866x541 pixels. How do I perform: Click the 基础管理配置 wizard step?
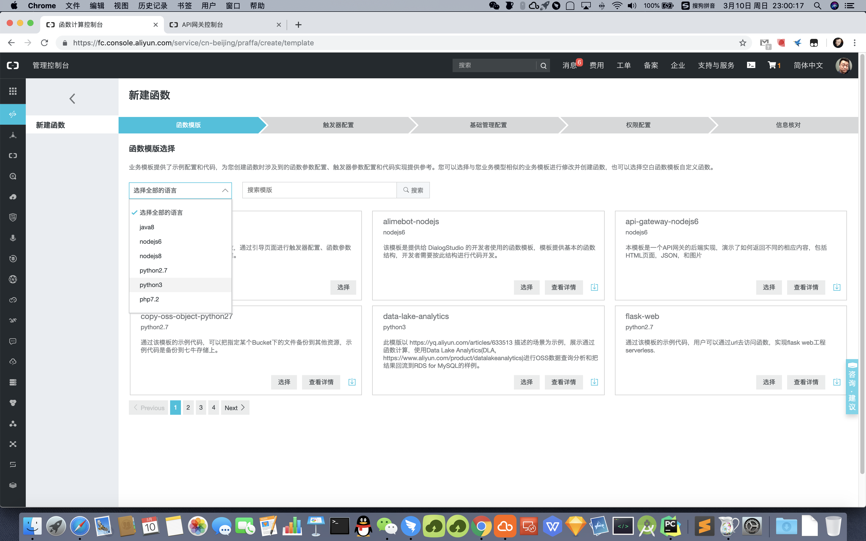[488, 125]
